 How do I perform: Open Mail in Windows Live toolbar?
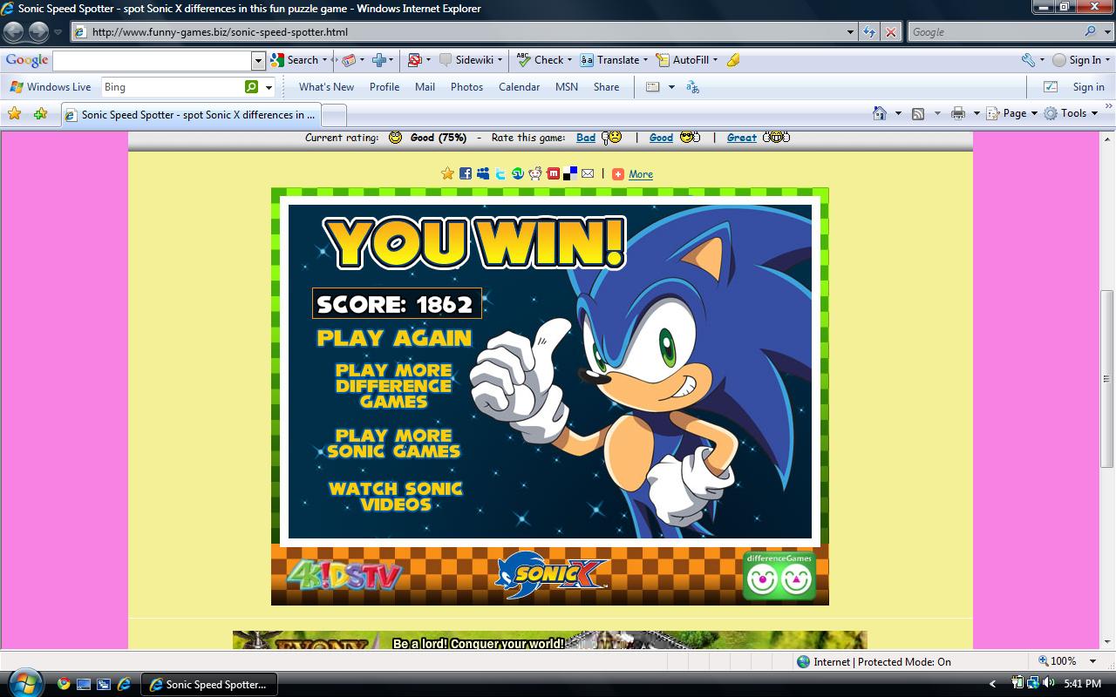pos(425,87)
